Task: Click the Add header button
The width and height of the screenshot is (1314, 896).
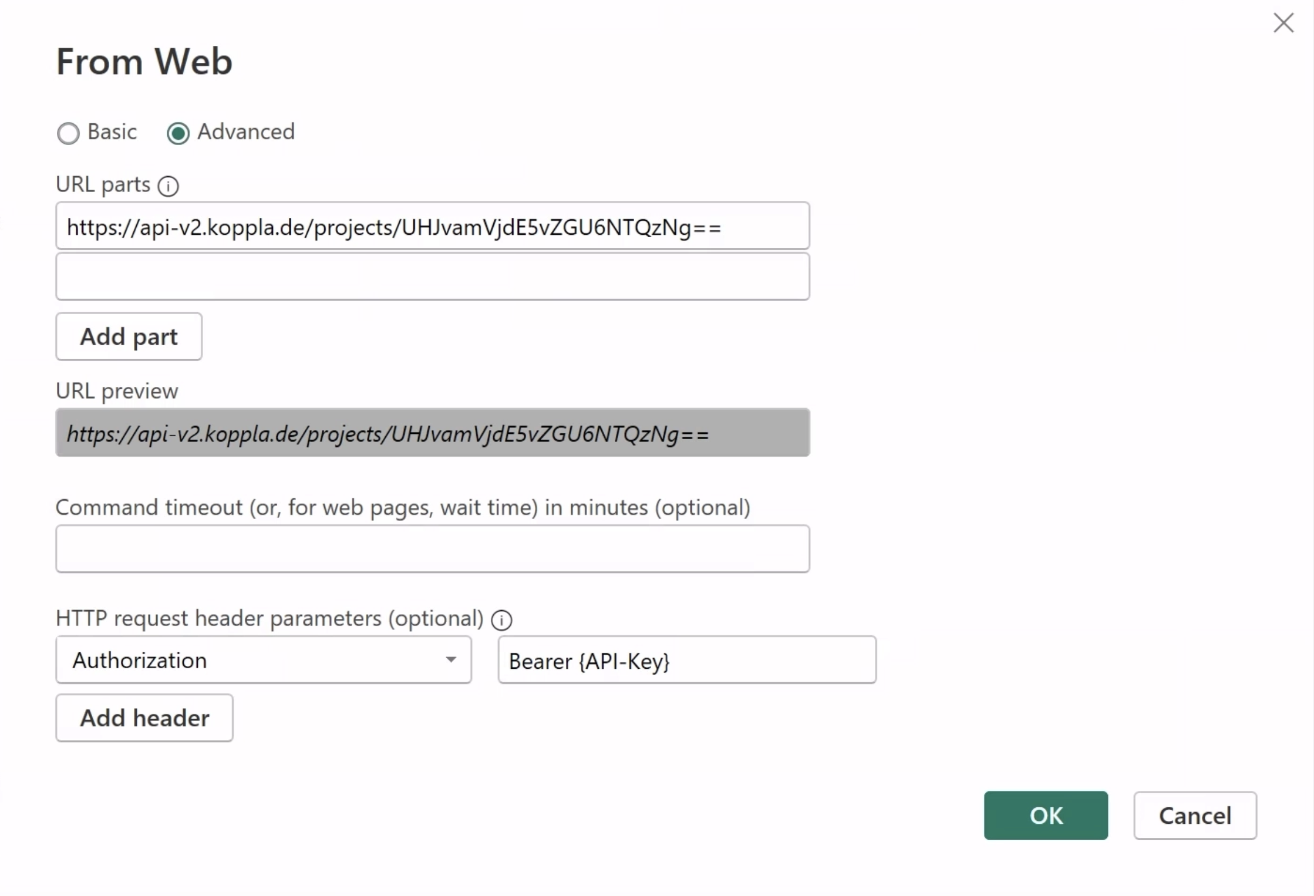Action: [x=144, y=718]
